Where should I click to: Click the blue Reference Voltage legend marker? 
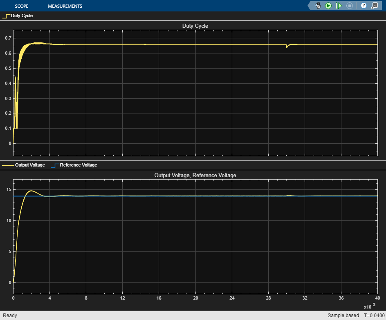click(x=54, y=165)
